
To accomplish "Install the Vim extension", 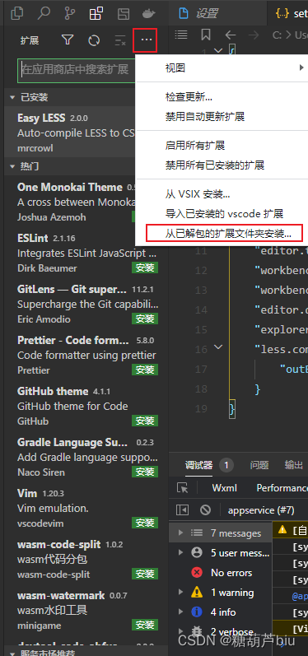I will (x=145, y=523).
